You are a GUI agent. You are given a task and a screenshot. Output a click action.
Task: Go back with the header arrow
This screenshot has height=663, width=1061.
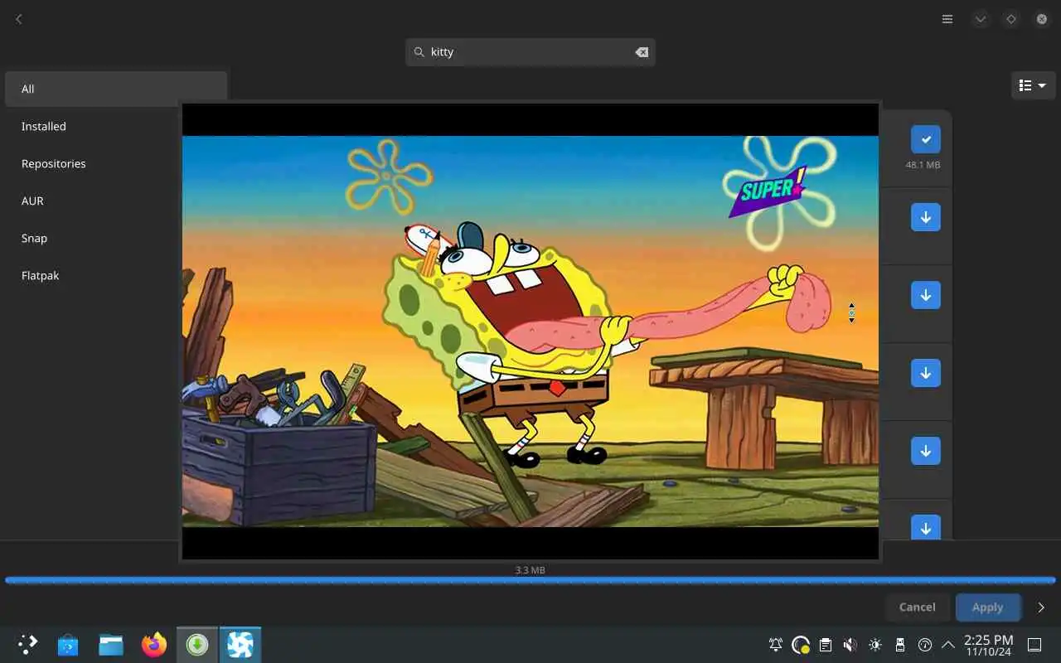[x=18, y=19]
